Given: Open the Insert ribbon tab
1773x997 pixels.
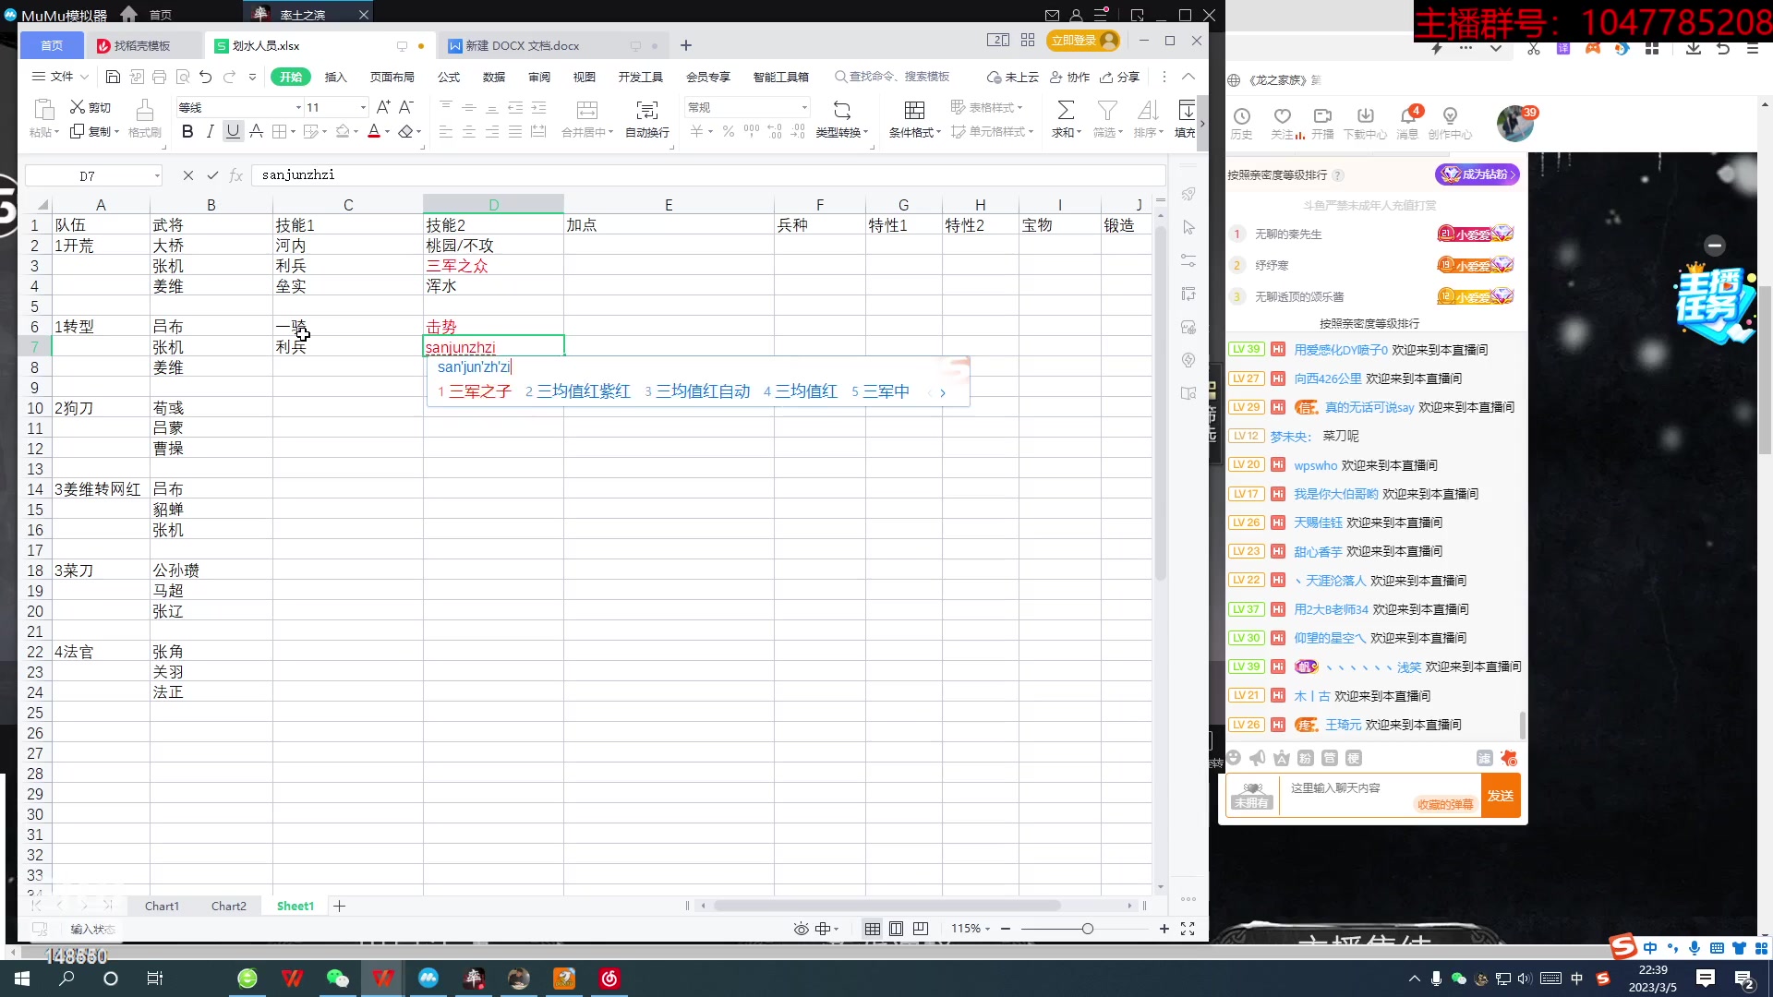Looking at the screenshot, I should (x=336, y=77).
